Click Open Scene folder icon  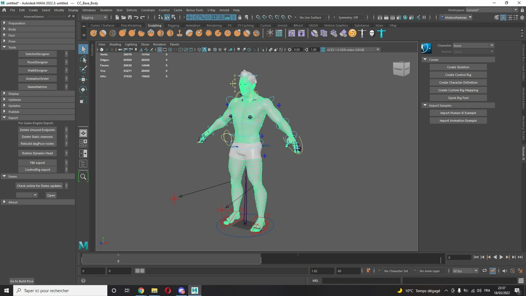tap(124, 18)
